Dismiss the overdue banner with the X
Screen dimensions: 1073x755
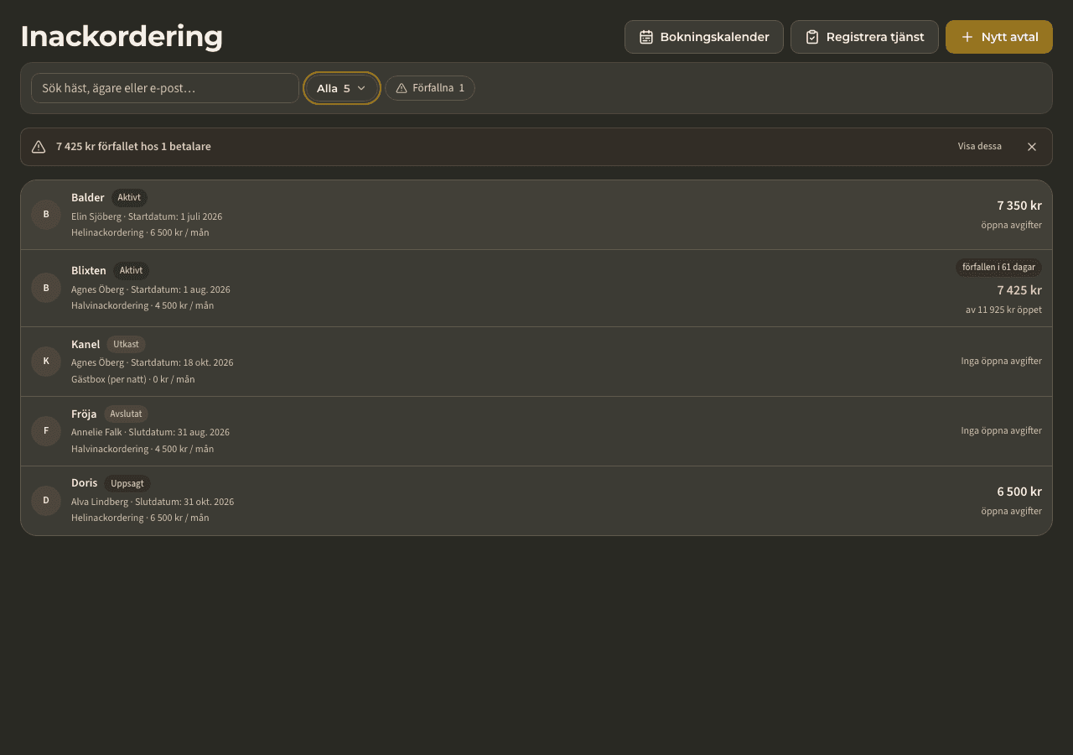pyautogui.click(x=1032, y=147)
